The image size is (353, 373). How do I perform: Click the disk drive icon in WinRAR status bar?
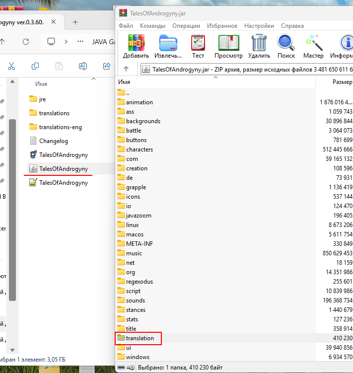point(121,368)
